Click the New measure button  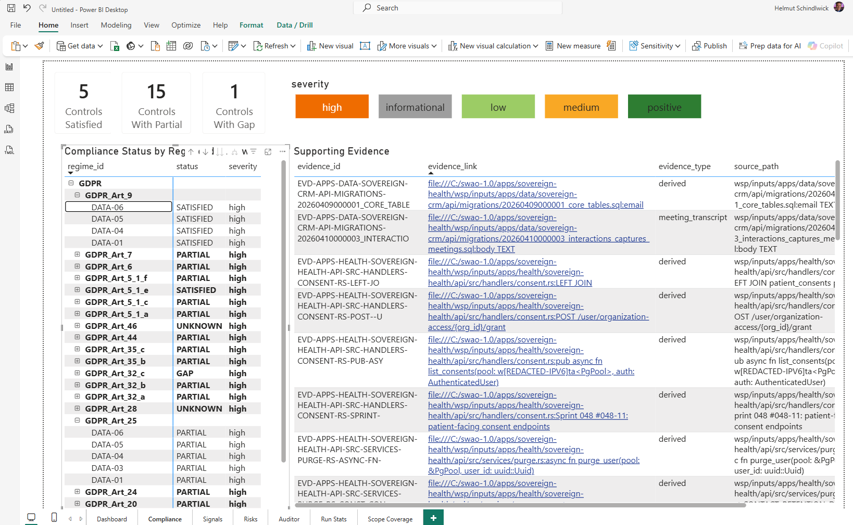click(573, 46)
